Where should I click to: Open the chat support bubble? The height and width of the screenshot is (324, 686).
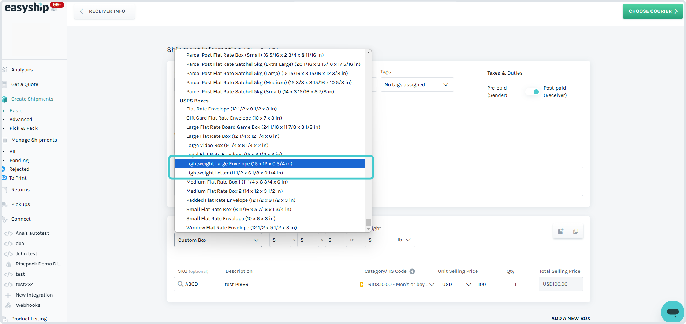(673, 312)
